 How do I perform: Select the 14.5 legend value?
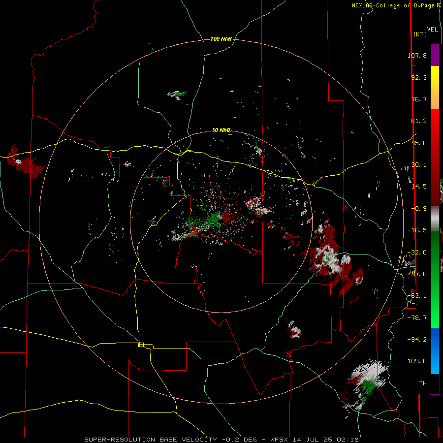point(419,187)
